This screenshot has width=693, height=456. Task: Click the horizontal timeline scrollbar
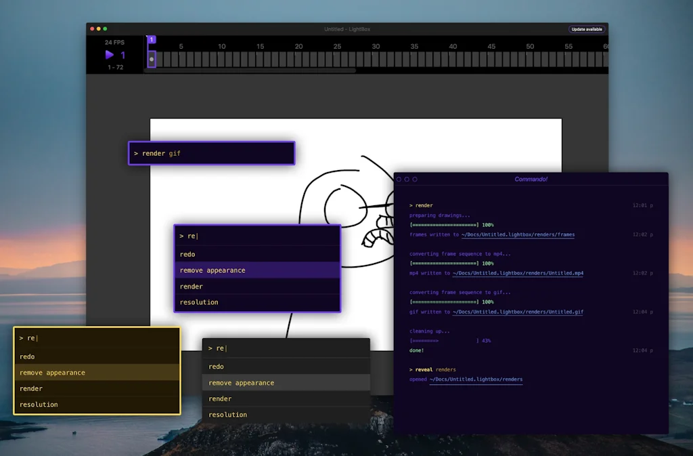tap(250, 70)
